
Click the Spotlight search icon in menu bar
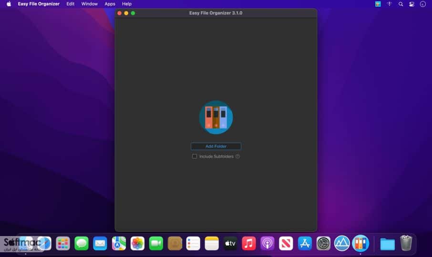(x=401, y=4)
